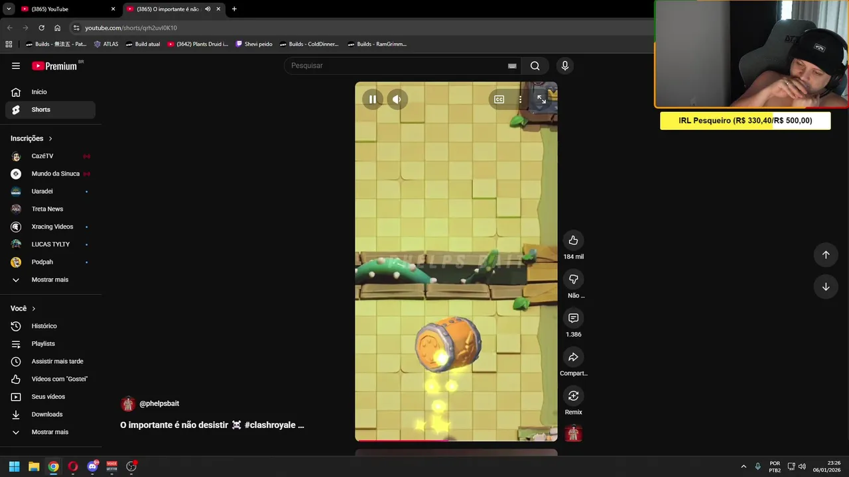Open File Explorer from taskbar
This screenshot has height=477, width=849.
click(x=34, y=466)
